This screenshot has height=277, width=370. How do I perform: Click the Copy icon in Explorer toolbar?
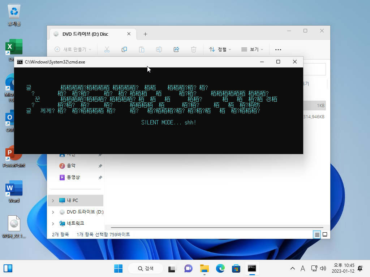[124, 49]
